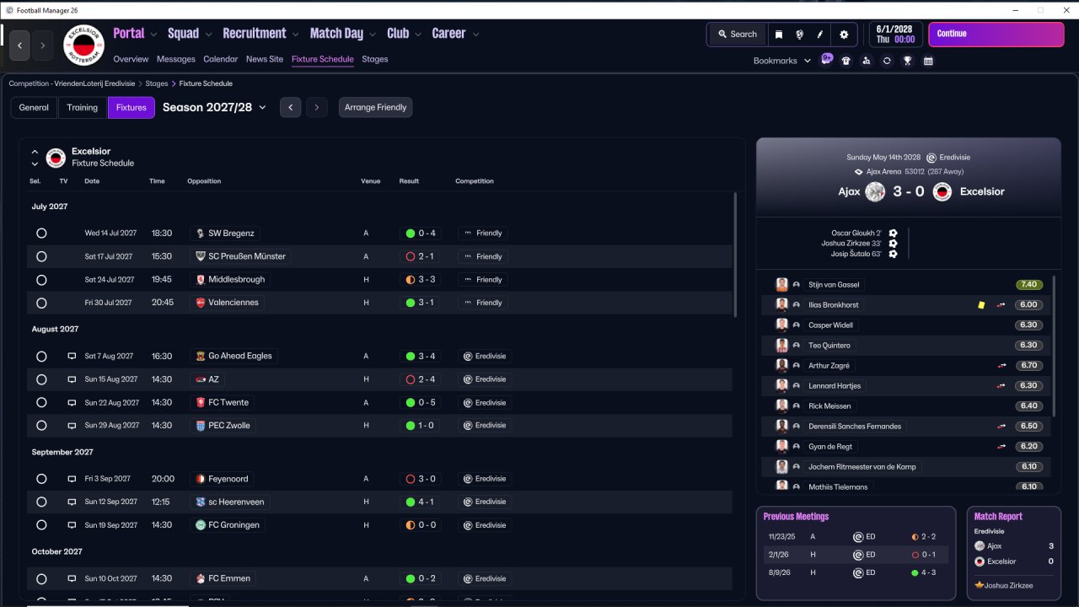Open the Season 2027/28 dropdown
The width and height of the screenshot is (1079, 607).
(214, 107)
